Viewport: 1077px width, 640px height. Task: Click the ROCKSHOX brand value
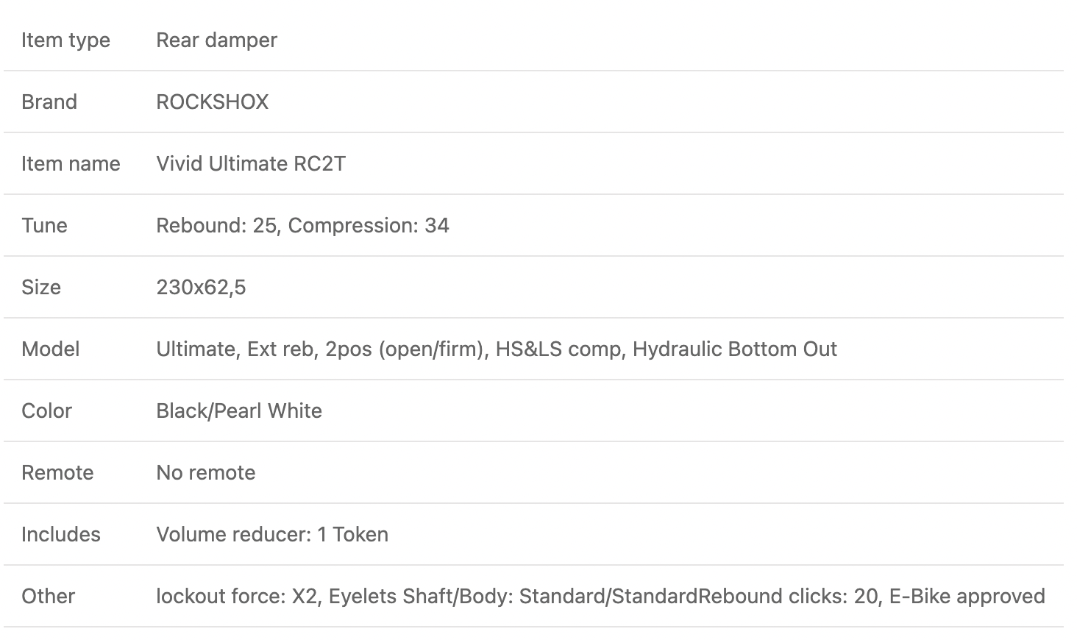212,102
